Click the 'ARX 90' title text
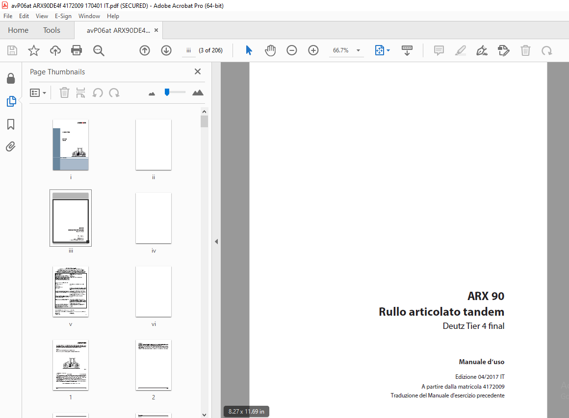 tap(486, 296)
